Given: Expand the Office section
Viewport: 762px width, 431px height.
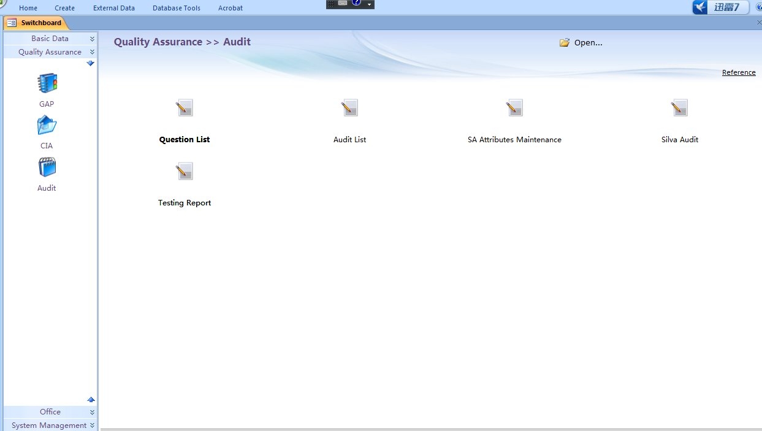Looking at the screenshot, I should pyautogui.click(x=50, y=412).
